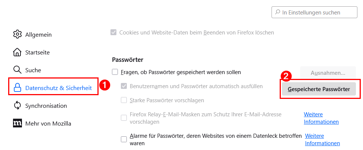The height and width of the screenshot is (150, 363).
Task: Toggle the Firefox Relay E-Mail-Masken checkbox
Action: tap(124, 118)
